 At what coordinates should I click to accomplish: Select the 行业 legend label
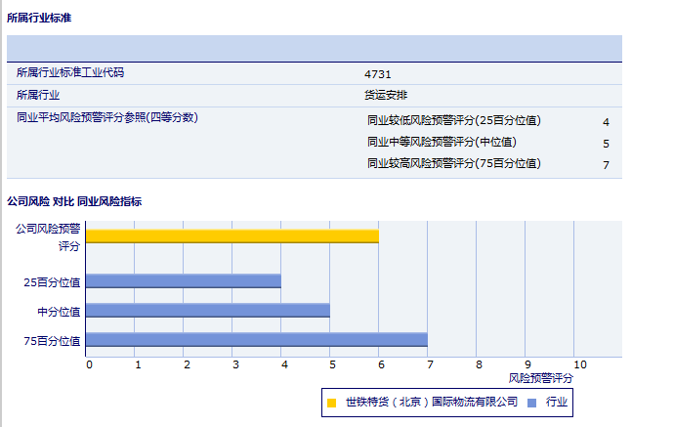[x=557, y=403]
